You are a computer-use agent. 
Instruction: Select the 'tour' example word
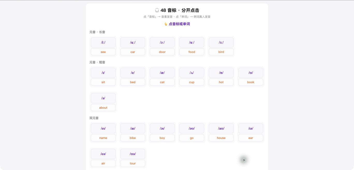click(x=133, y=163)
